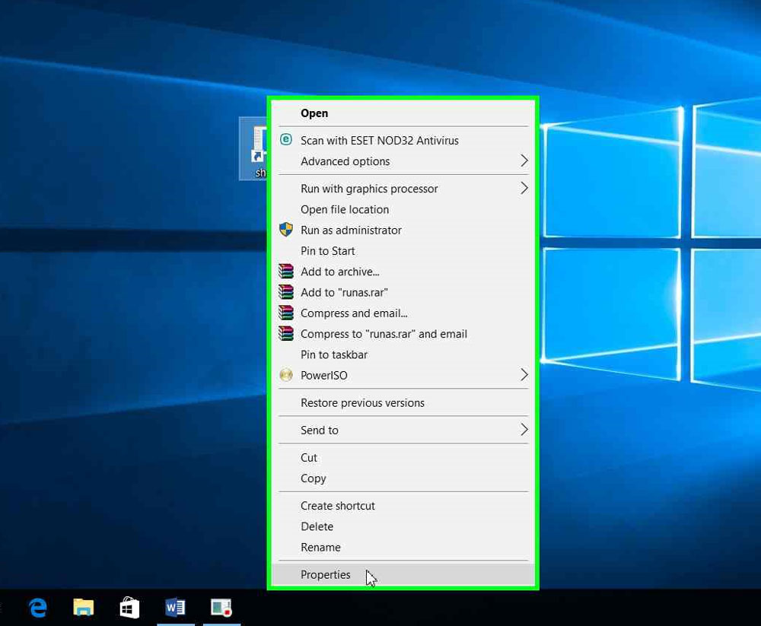Click the WinRAR icon next to Add to archive
The width and height of the screenshot is (761, 626).
(x=286, y=272)
